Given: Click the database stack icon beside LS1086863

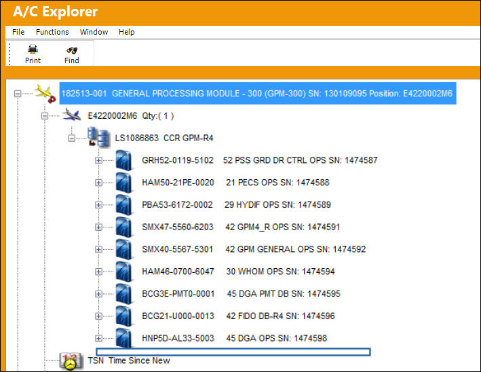Looking at the screenshot, I should 98,137.
